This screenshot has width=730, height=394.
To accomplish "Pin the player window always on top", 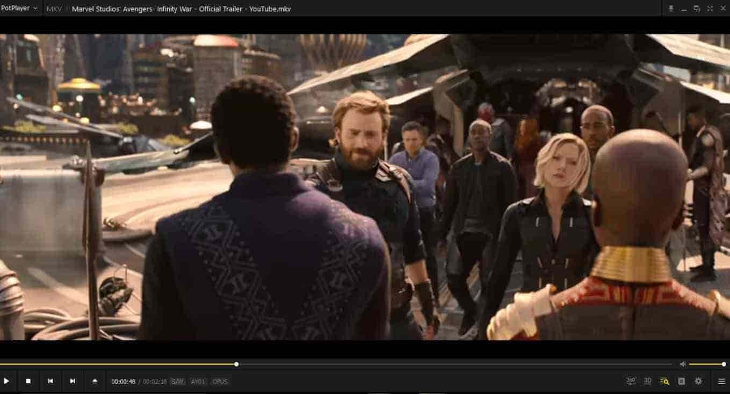I will 671,9.
